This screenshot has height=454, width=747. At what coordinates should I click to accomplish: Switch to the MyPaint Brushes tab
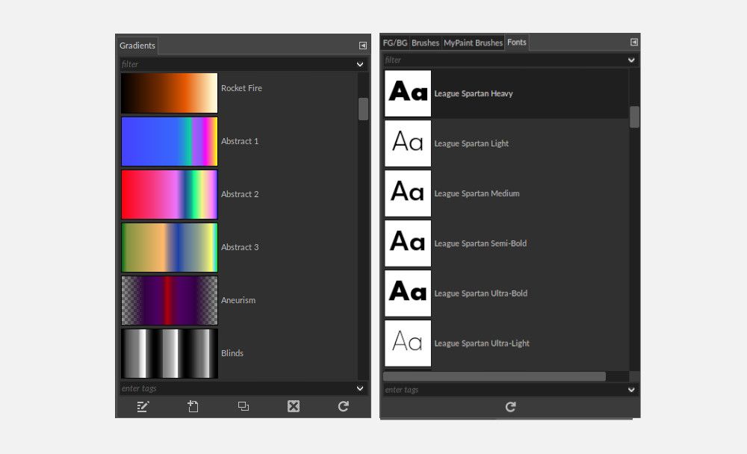point(473,43)
